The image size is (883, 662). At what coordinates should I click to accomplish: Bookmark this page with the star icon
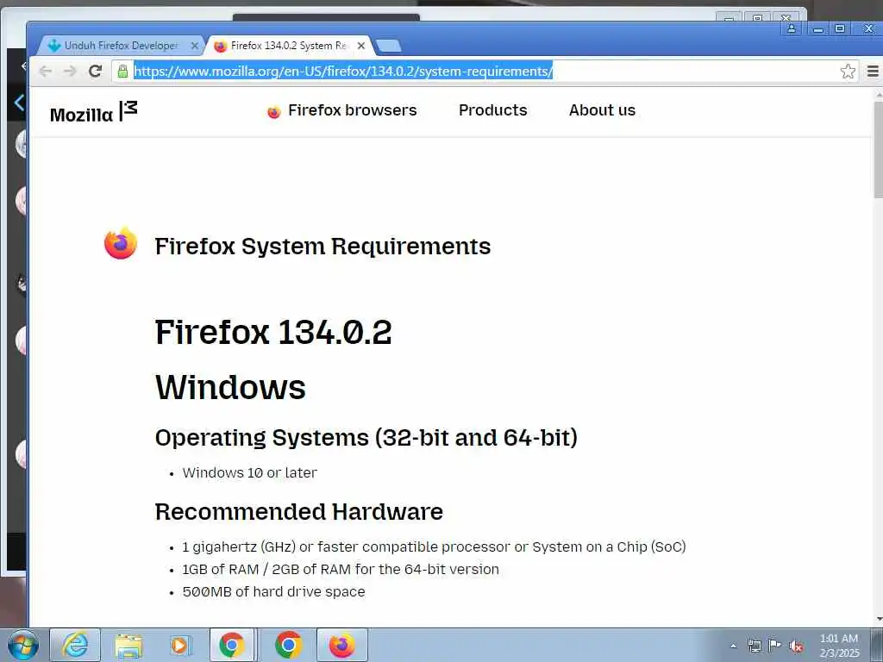click(848, 72)
